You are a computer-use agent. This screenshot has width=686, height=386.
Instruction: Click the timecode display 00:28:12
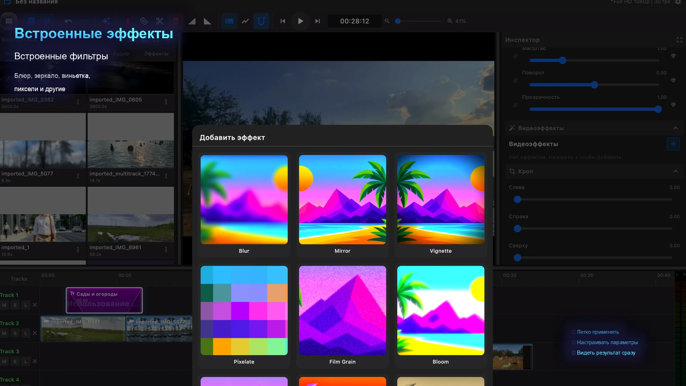[x=354, y=21]
